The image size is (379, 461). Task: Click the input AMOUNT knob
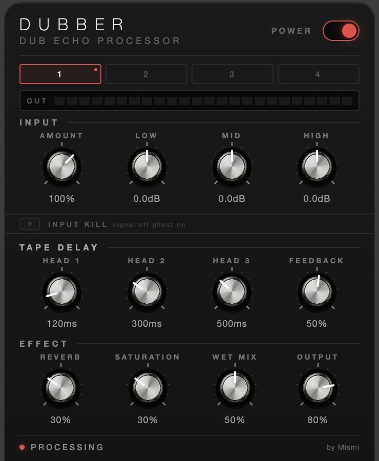tap(62, 166)
